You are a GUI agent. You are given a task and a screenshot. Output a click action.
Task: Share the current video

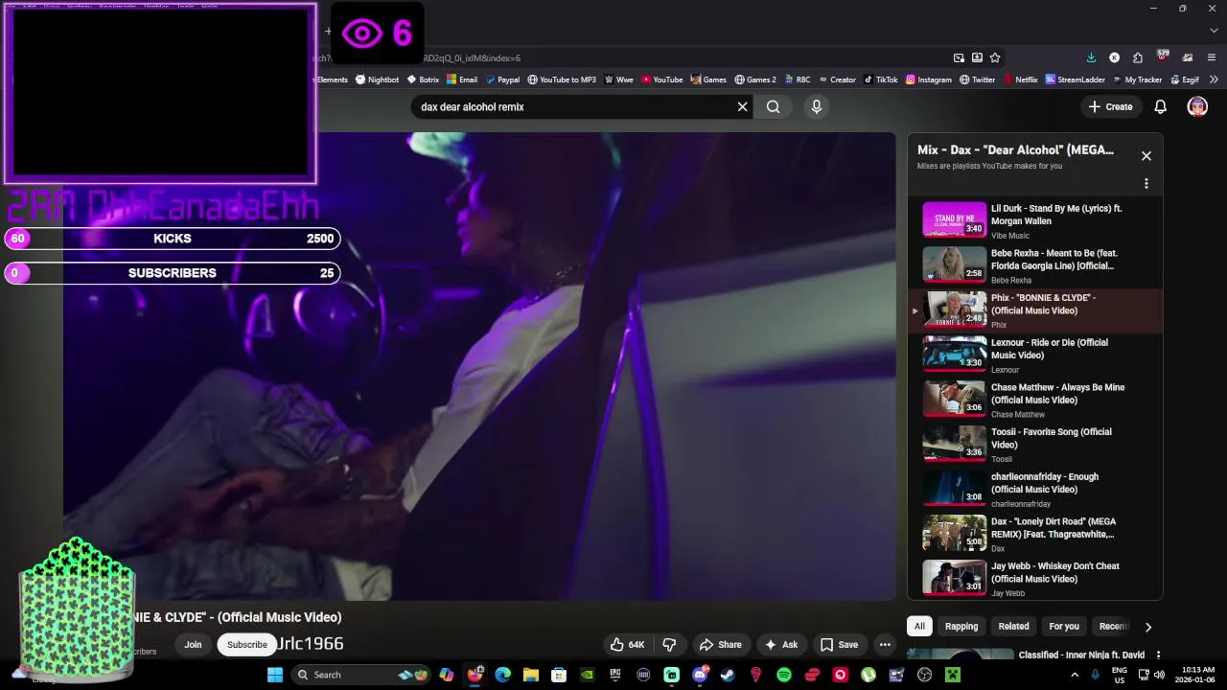[x=721, y=645]
